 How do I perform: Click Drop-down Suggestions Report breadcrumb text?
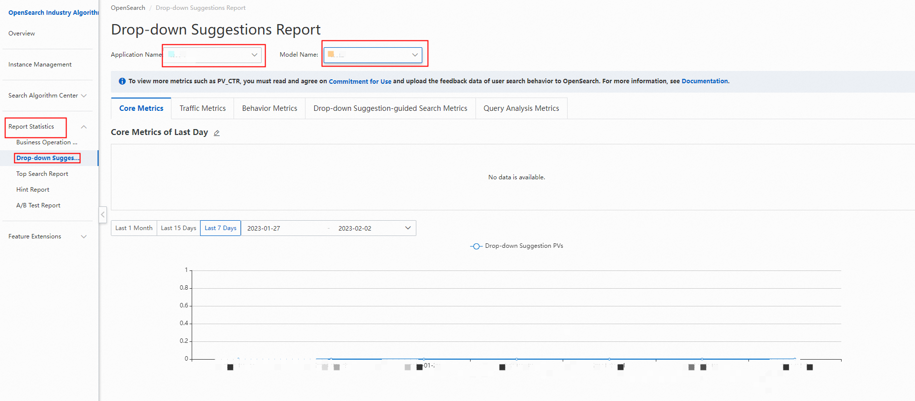[x=201, y=8]
